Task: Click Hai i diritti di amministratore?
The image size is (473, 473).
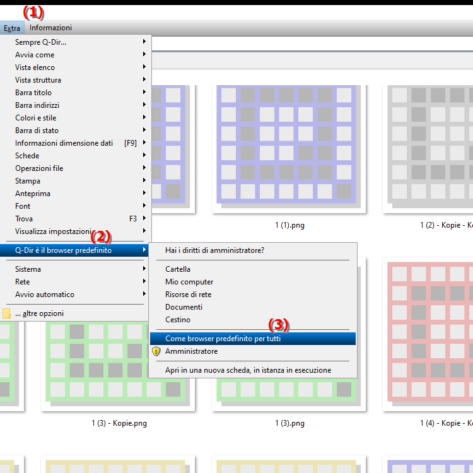Action: coord(253,250)
